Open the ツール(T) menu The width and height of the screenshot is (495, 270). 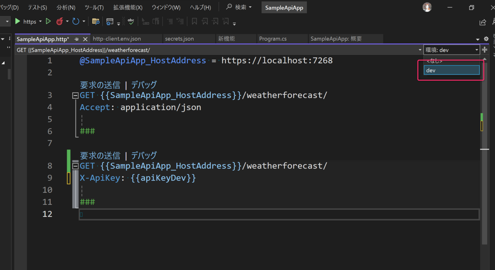(94, 7)
